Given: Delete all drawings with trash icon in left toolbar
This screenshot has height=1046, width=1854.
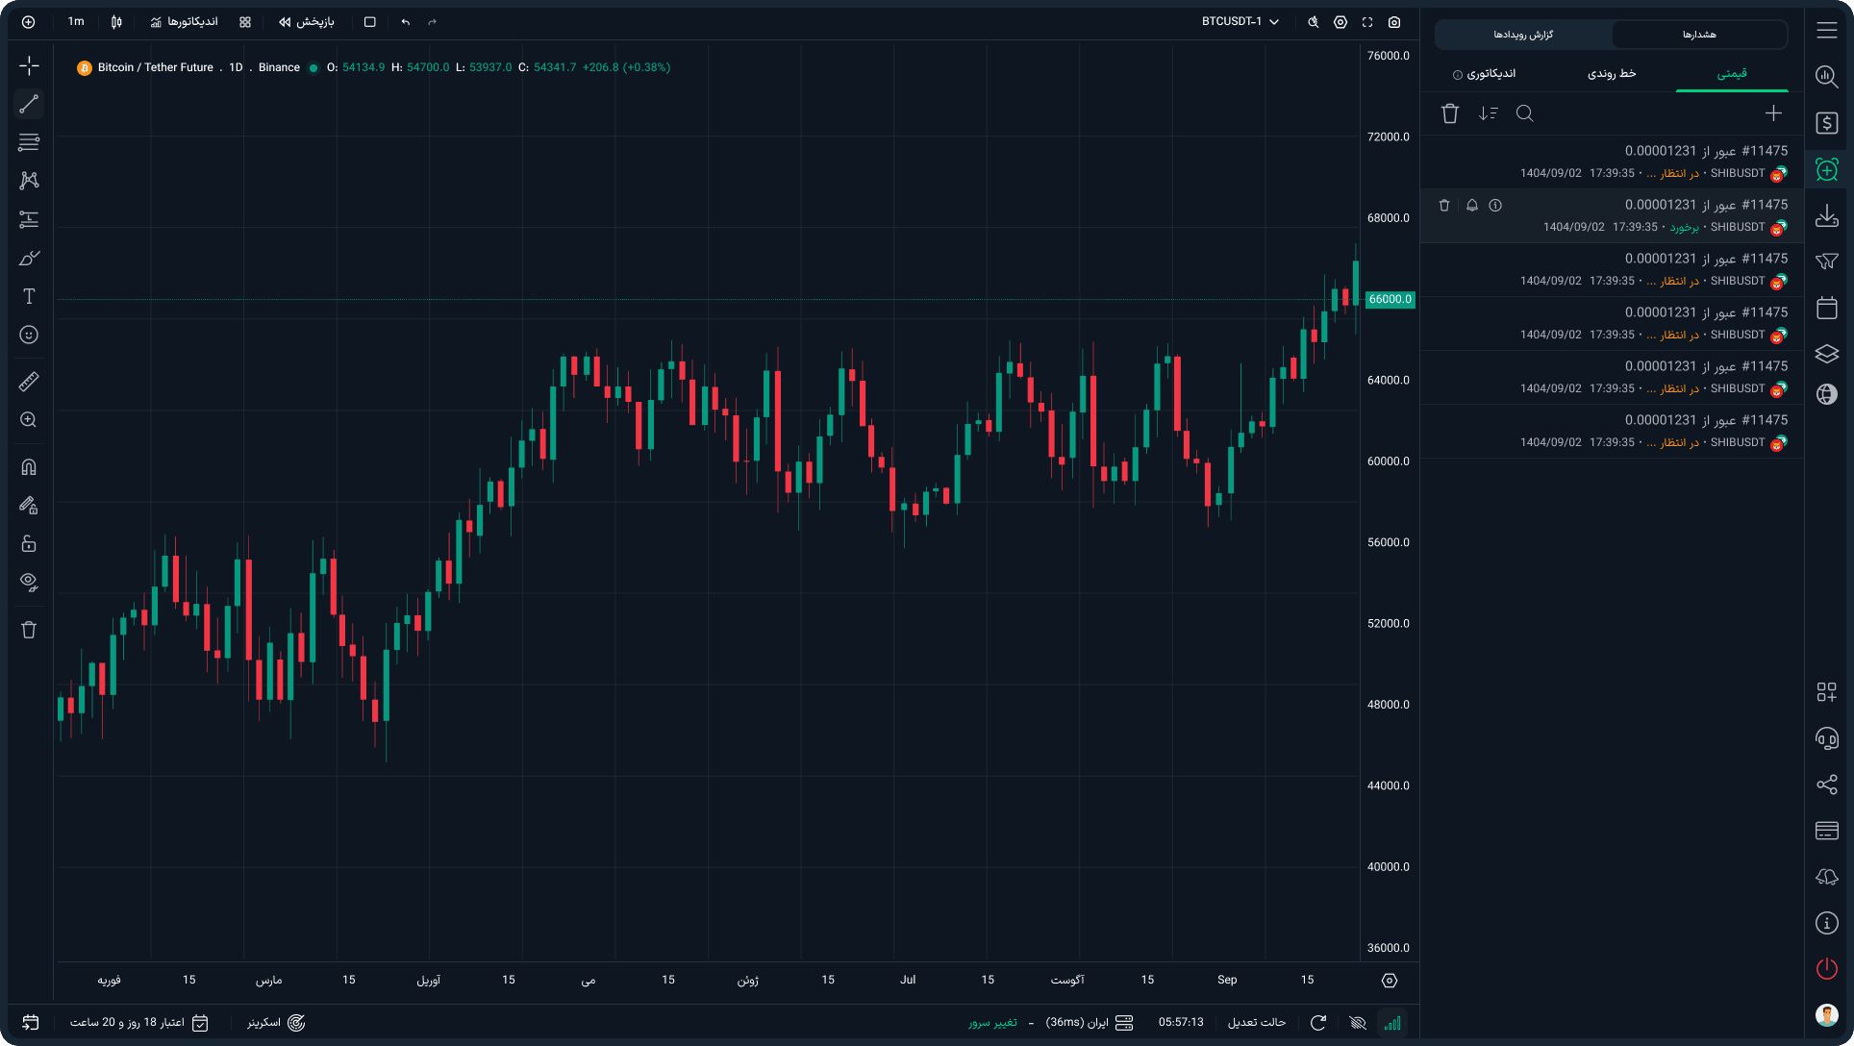Looking at the screenshot, I should (29, 630).
